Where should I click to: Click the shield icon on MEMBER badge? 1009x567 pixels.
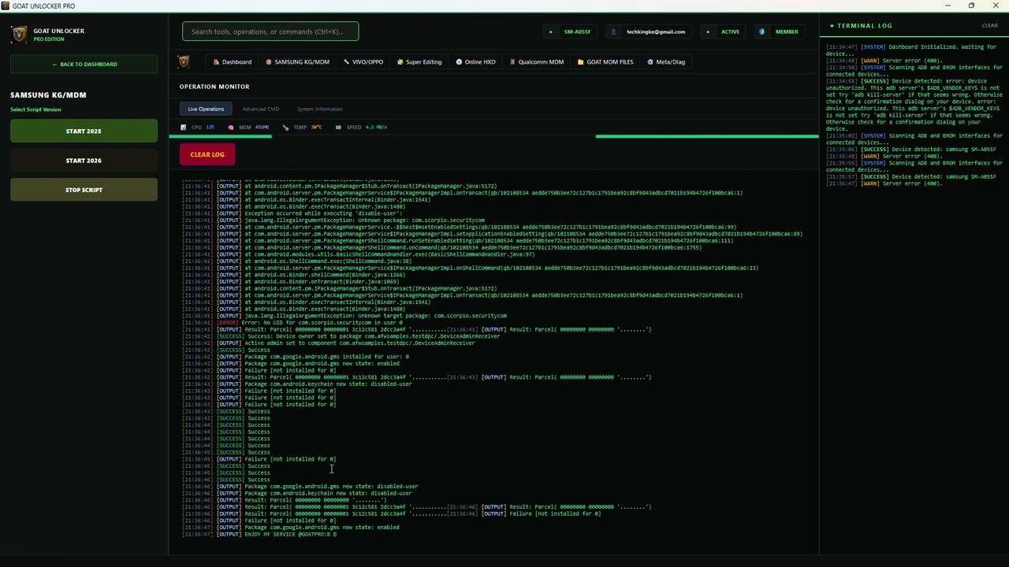761,31
